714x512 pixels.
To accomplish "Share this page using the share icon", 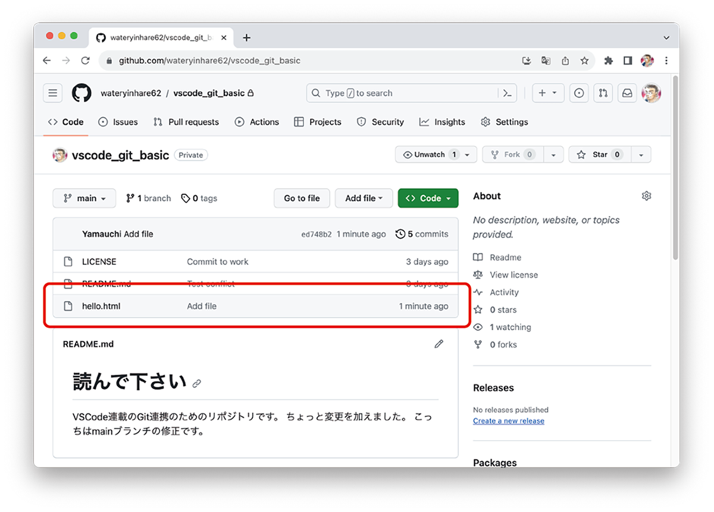I will [x=565, y=61].
